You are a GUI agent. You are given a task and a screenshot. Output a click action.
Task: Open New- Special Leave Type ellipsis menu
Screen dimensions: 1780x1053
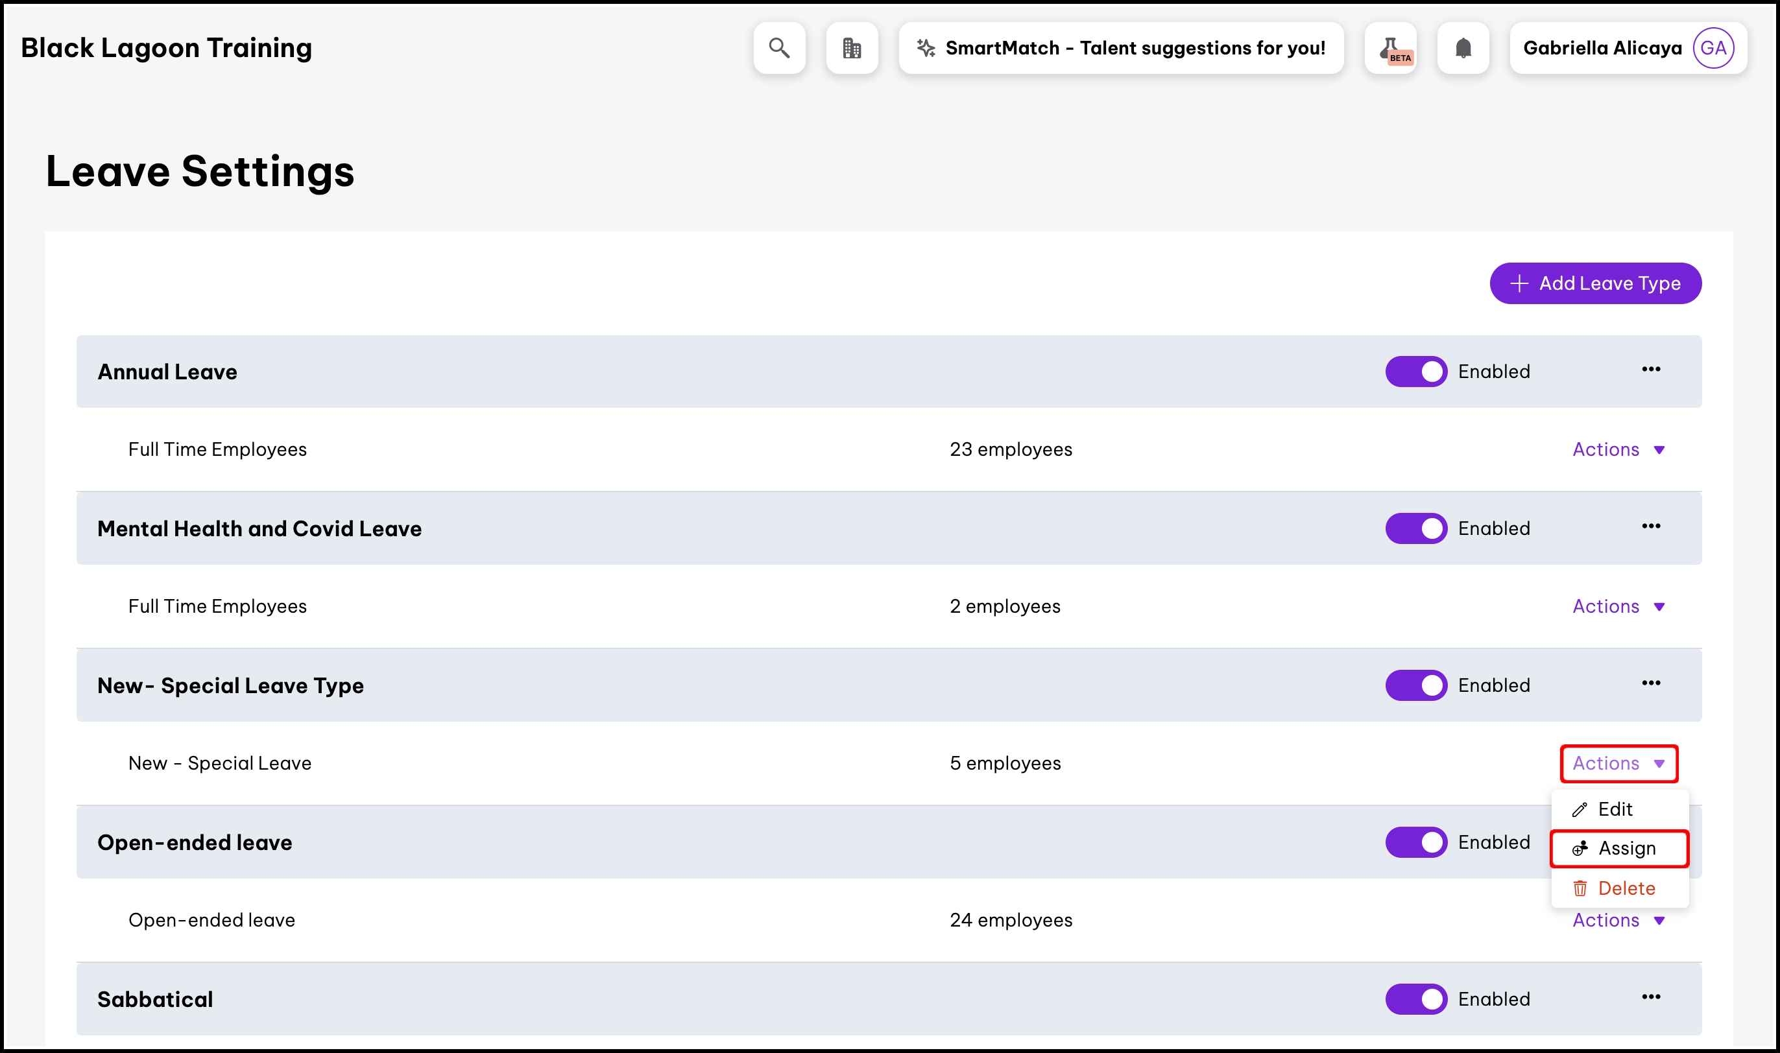coord(1651,683)
